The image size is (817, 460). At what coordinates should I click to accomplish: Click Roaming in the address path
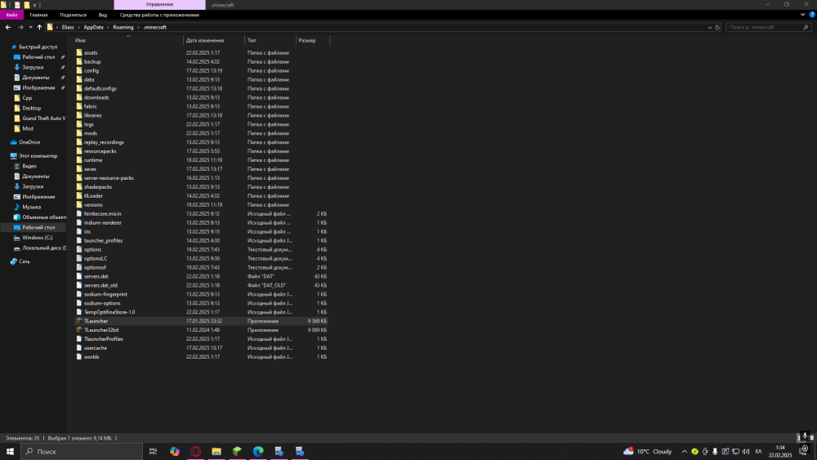123,27
